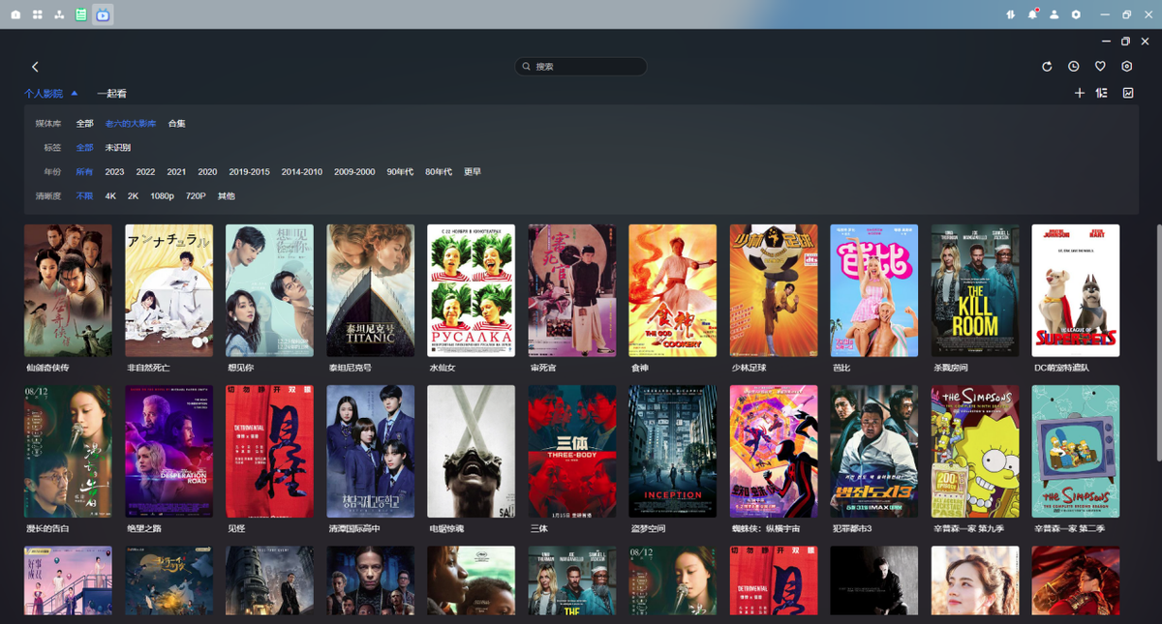Image resolution: width=1162 pixels, height=624 pixels.
Task: Filter resolution 2K
Action: [134, 196]
